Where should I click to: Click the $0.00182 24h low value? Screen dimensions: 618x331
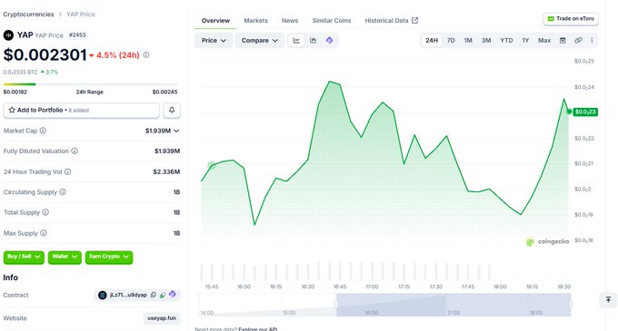coord(15,92)
